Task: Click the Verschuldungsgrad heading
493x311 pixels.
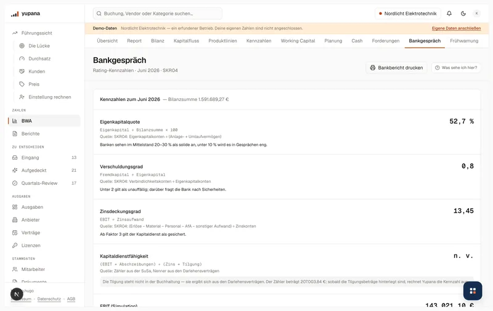Action: coord(121,166)
